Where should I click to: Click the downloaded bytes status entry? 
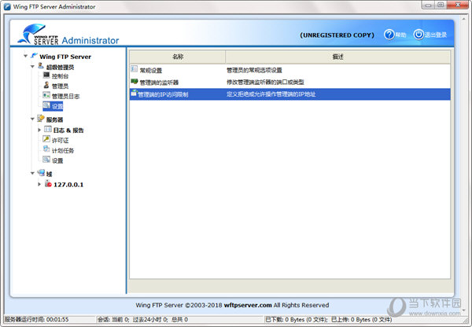297,319
